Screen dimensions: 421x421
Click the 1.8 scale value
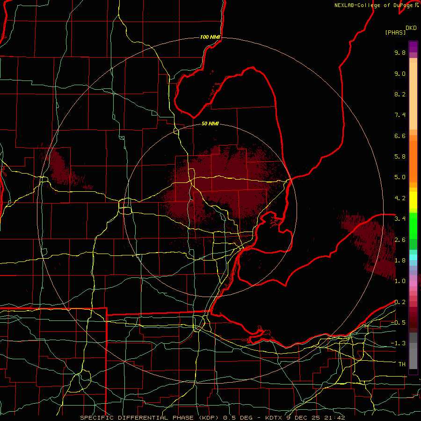click(400, 261)
